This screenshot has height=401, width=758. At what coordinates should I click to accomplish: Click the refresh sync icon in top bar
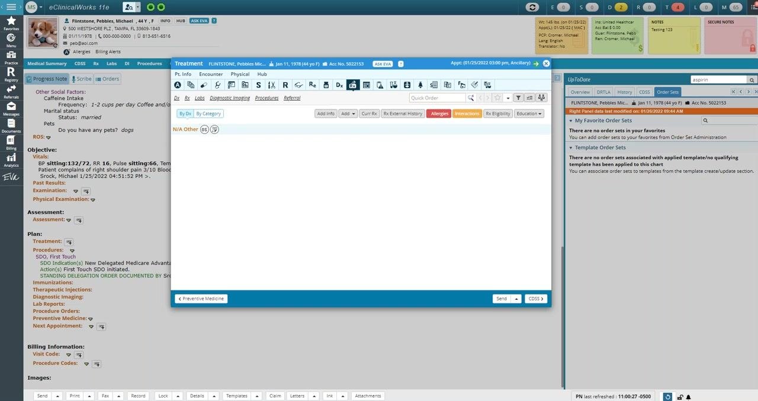pyautogui.click(x=532, y=7)
